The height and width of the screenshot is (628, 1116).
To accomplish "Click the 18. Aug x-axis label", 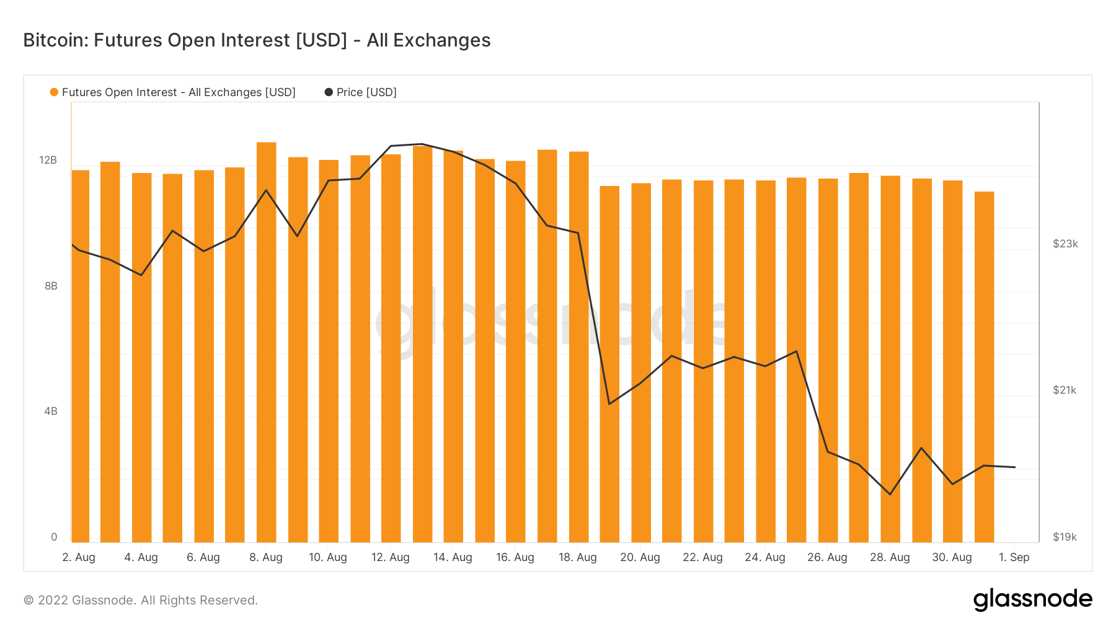I will [578, 557].
